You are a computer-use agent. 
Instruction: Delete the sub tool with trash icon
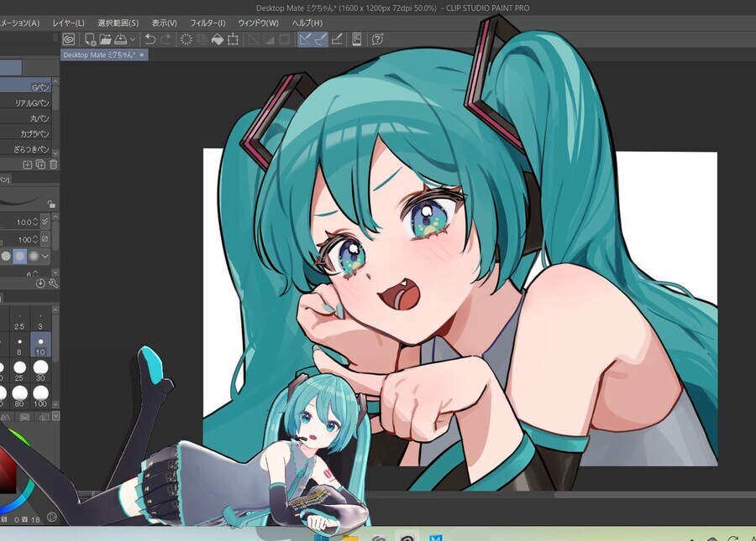point(54,164)
